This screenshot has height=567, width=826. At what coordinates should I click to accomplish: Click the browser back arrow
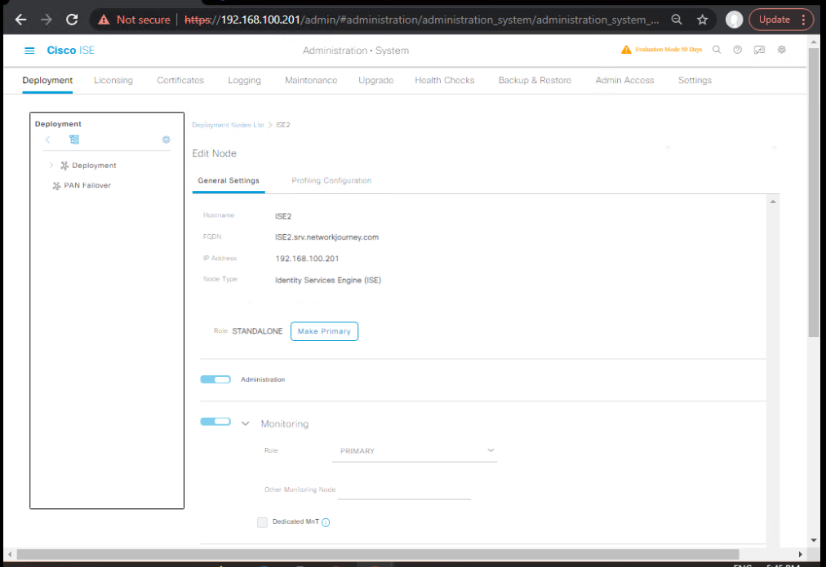[21, 20]
